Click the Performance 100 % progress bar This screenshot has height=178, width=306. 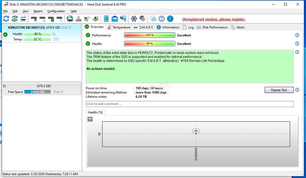click(x=149, y=35)
